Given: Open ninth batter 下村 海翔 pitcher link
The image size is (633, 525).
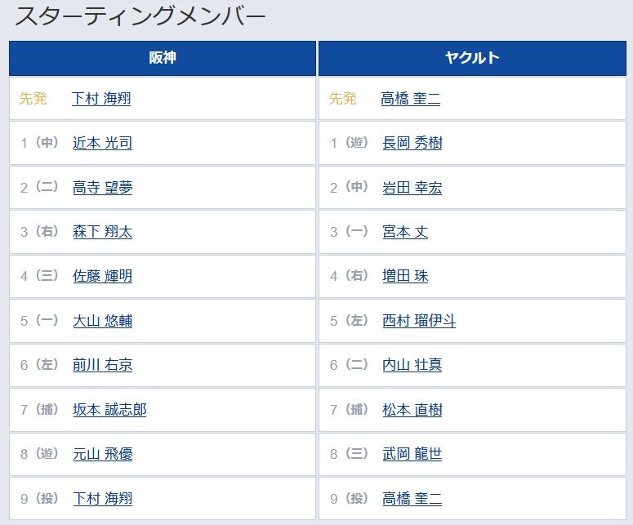Looking at the screenshot, I should coord(103,499).
